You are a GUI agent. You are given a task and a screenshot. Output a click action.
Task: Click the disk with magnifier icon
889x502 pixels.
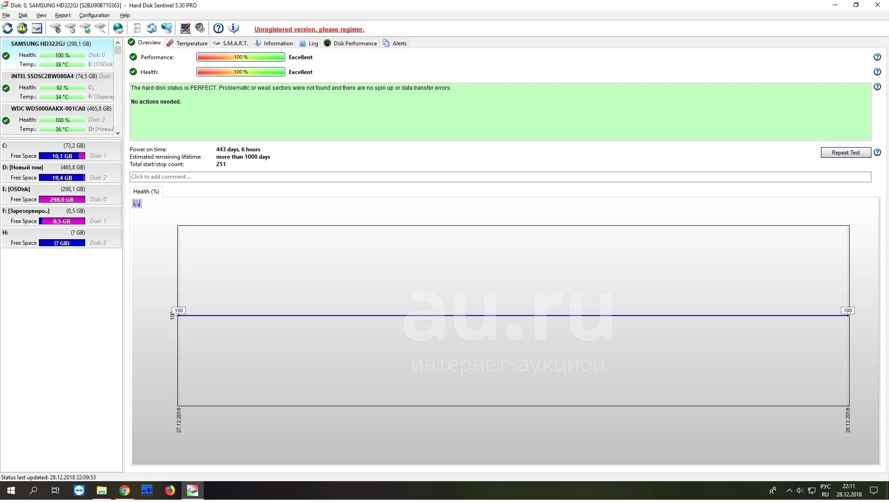pos(100,28)
